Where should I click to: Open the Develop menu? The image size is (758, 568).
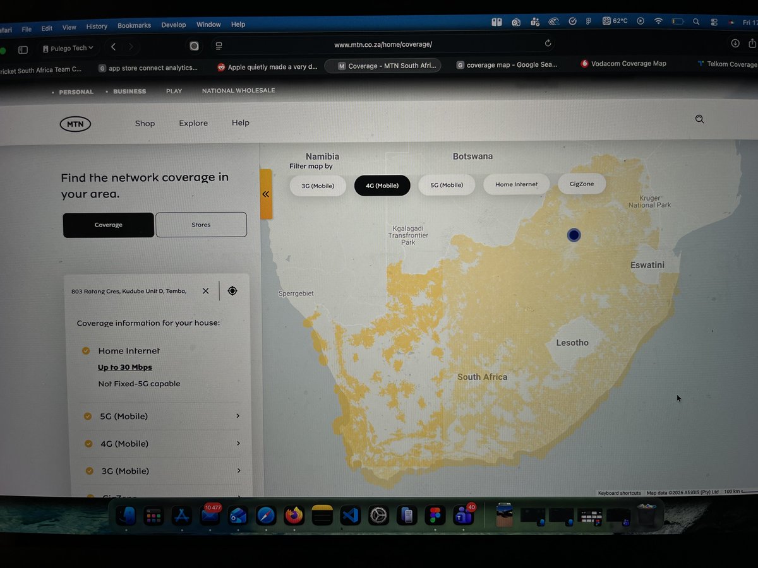pos(174,25)
